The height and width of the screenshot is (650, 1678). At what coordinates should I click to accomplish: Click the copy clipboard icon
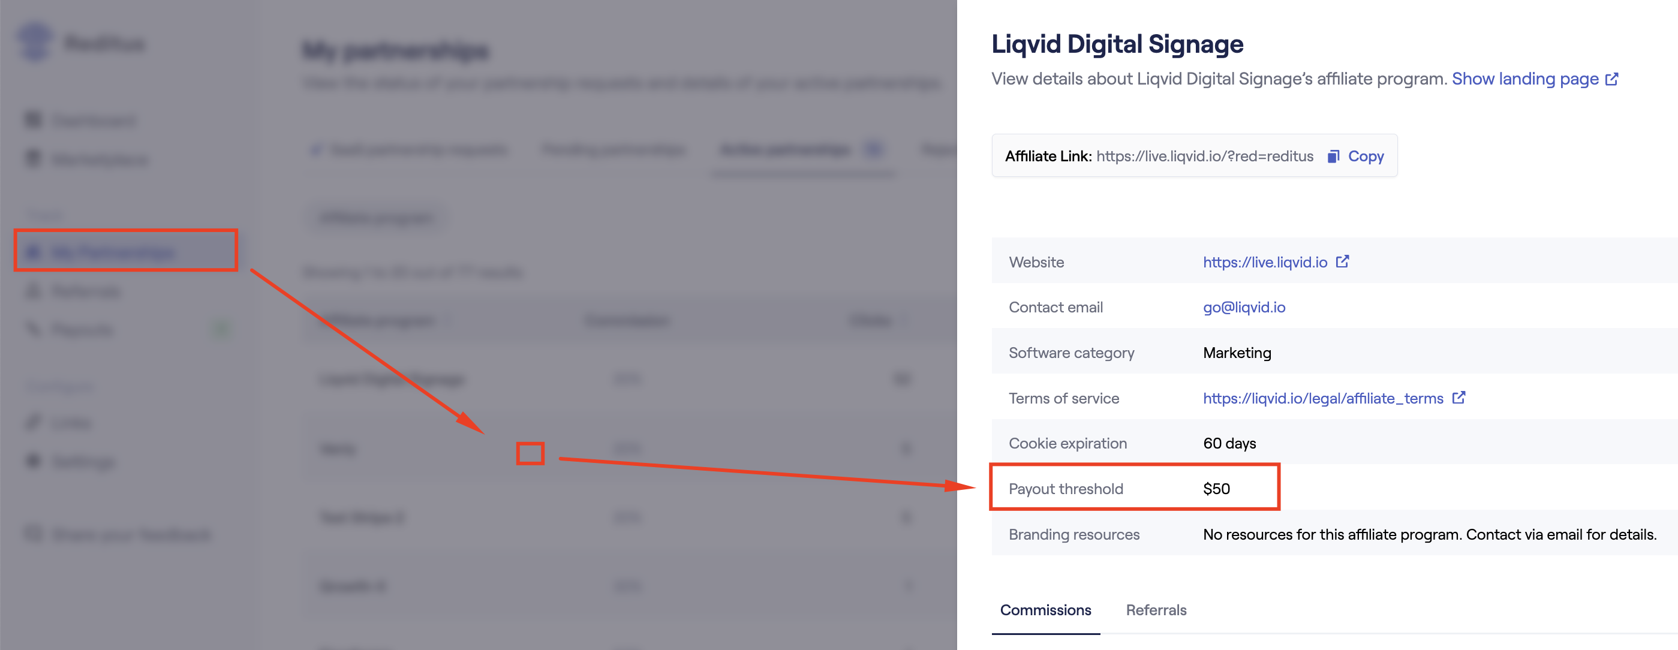pos(1333,157)
